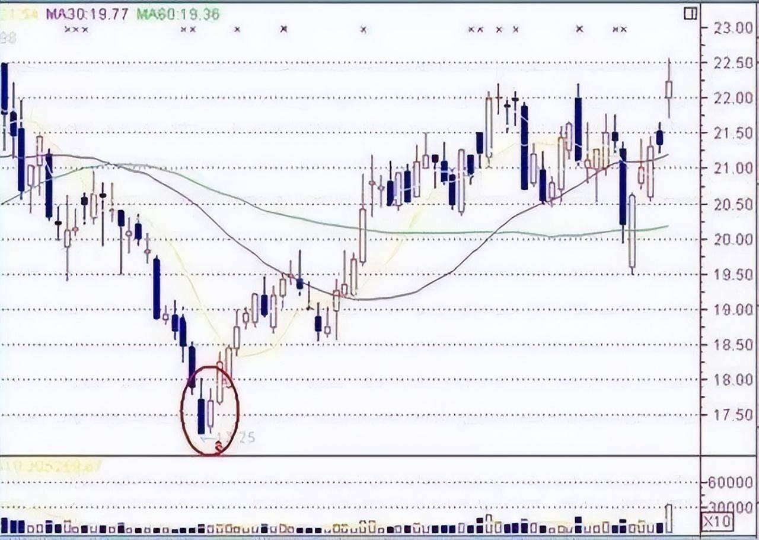Click the 17.25 lowest price label
The height and width of the screenshot is (540, 759).
click(x=235, y=438)
